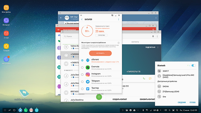
Task: Open the date and time clock
Action: (x=188, y=110)
